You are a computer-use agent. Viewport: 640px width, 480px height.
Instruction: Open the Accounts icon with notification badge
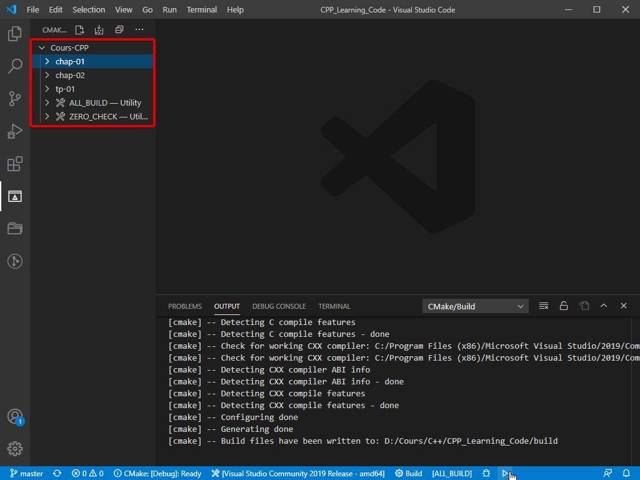[16, 417]
